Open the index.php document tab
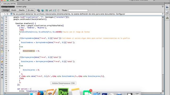The width and height of the screenshot is (170, 95). click(x=10, y=4)
